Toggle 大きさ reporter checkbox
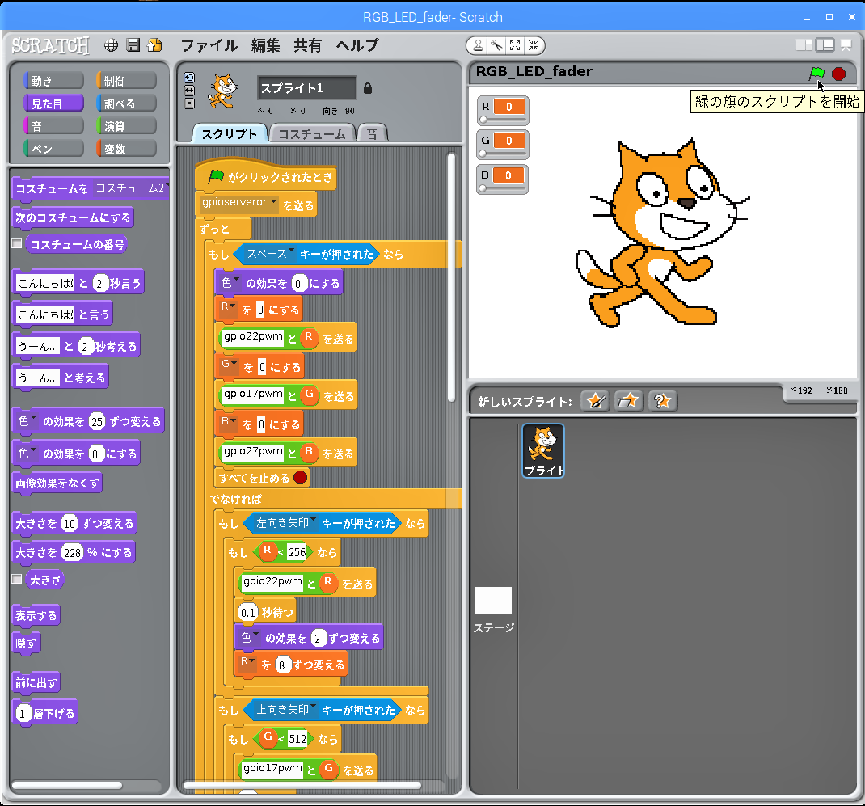This screenshot has height=806, width=865. (x=17, y=579)
